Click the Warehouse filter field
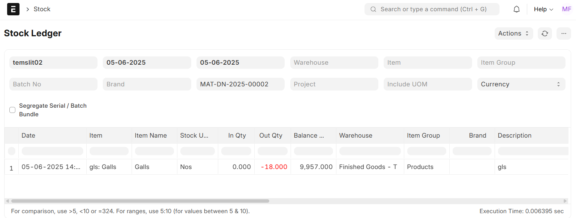The height and width of the screenshot is (218, 576). [334, 62]
